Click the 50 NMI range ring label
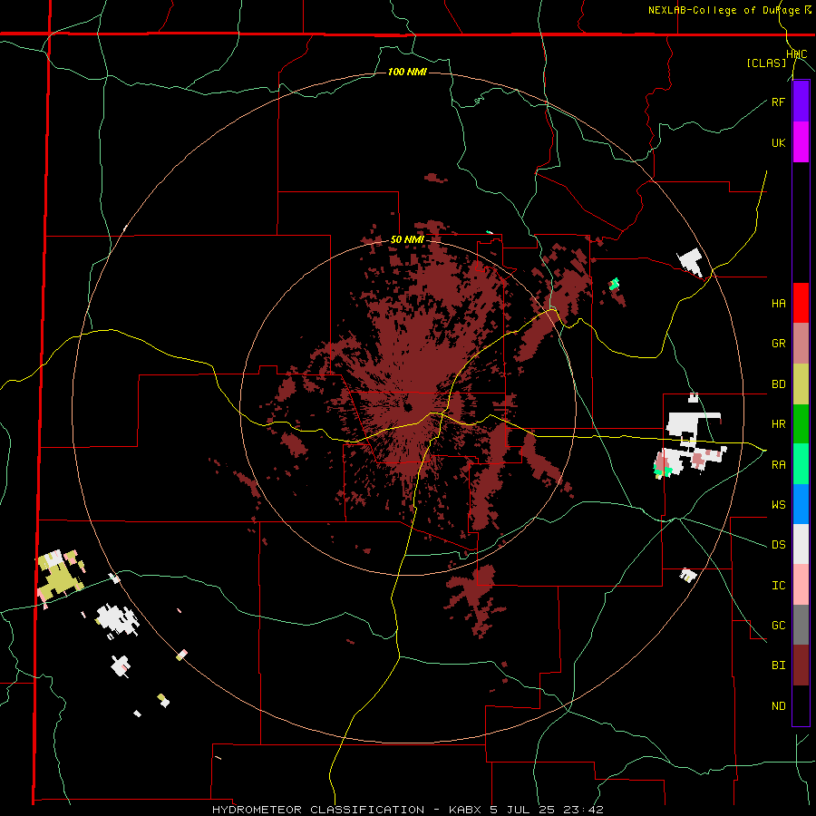816x816 pixels. [x=407, y=240]
